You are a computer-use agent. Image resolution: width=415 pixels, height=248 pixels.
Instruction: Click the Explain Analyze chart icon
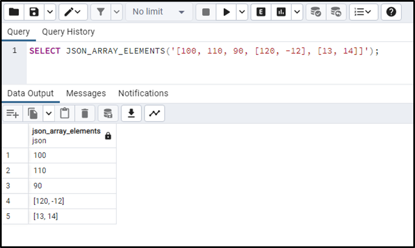pos(281,12)
